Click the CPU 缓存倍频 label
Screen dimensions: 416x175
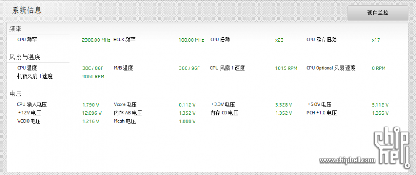coord(322,40)
